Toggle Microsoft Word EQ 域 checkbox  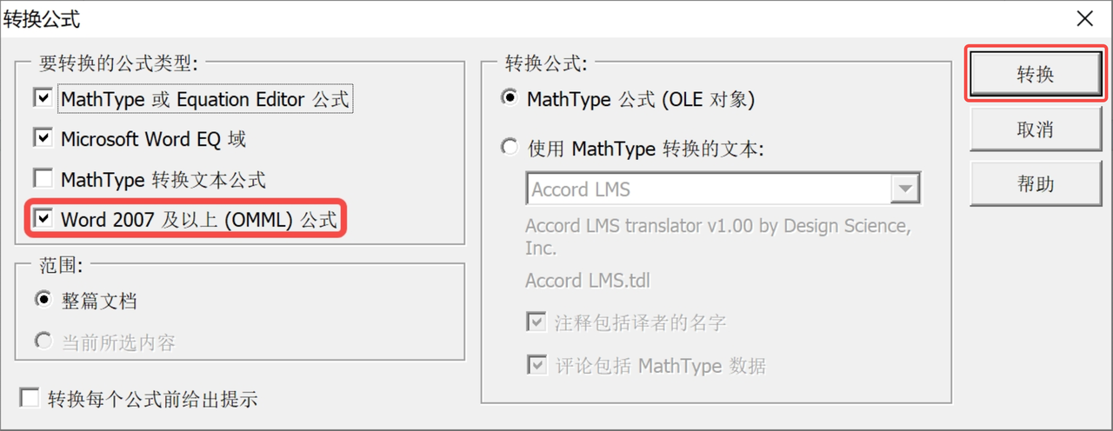point(43,138)
